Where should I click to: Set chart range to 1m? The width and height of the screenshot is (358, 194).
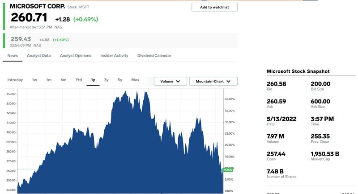pos(49,80)
